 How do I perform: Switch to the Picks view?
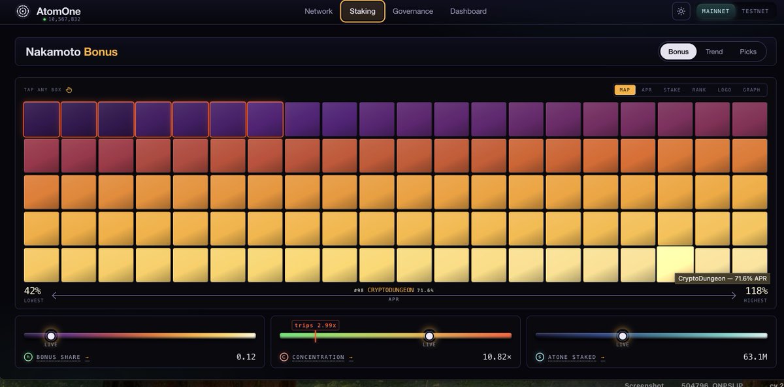pyautogui.click(x=748, y=52)
